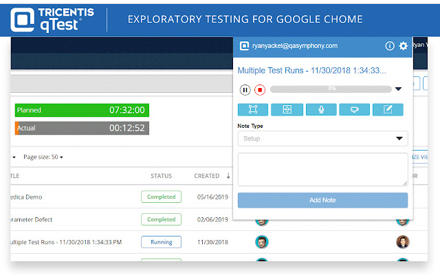440x275 pixels.
Task: Select the edica Demo session row title
Action: tap(26, 197)
